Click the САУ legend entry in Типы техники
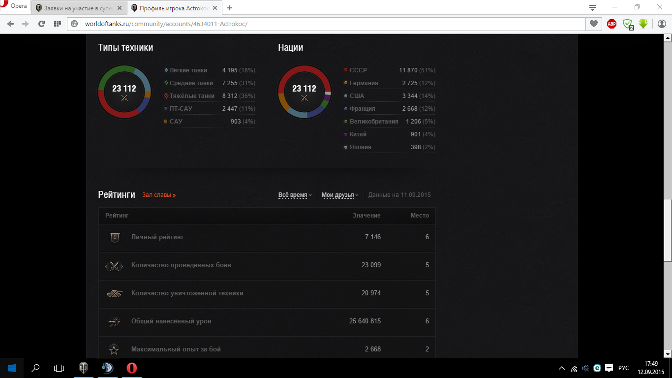Viewport: 672px width, 378px height. point(209,122)
